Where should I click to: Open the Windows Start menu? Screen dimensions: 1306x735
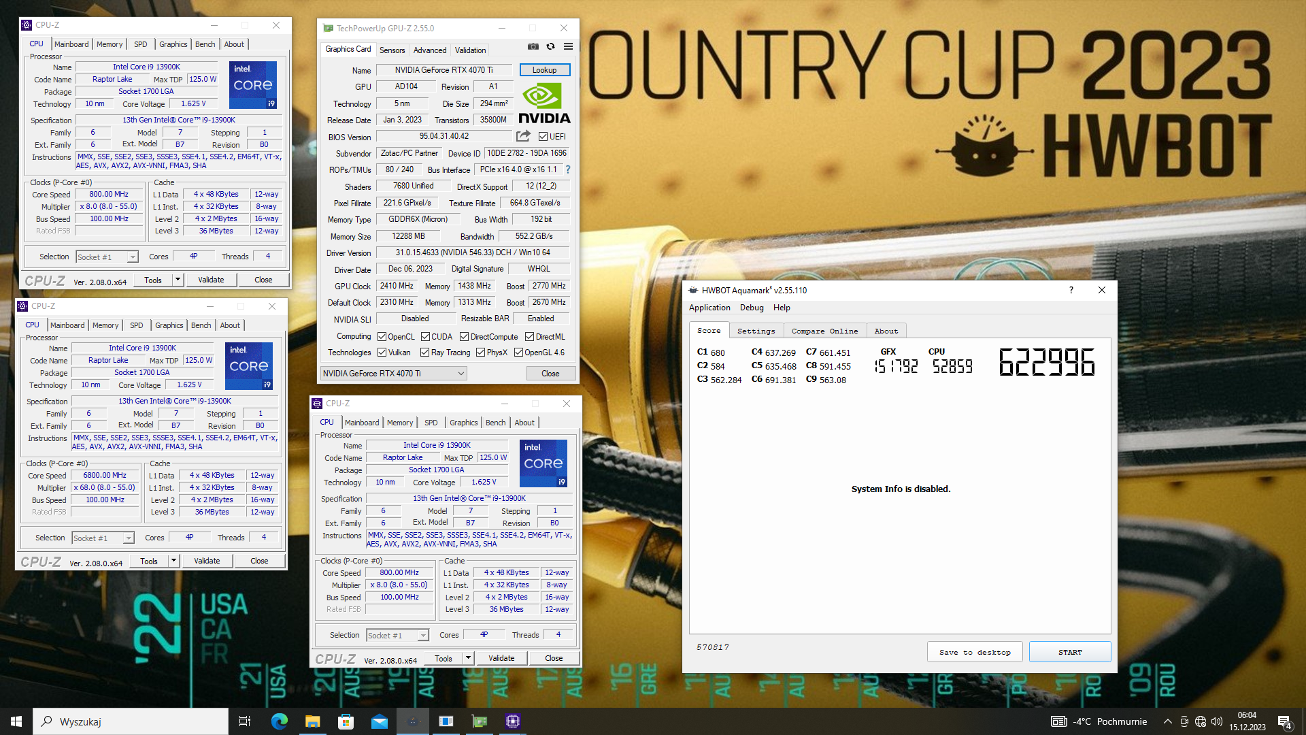(16, 721)
